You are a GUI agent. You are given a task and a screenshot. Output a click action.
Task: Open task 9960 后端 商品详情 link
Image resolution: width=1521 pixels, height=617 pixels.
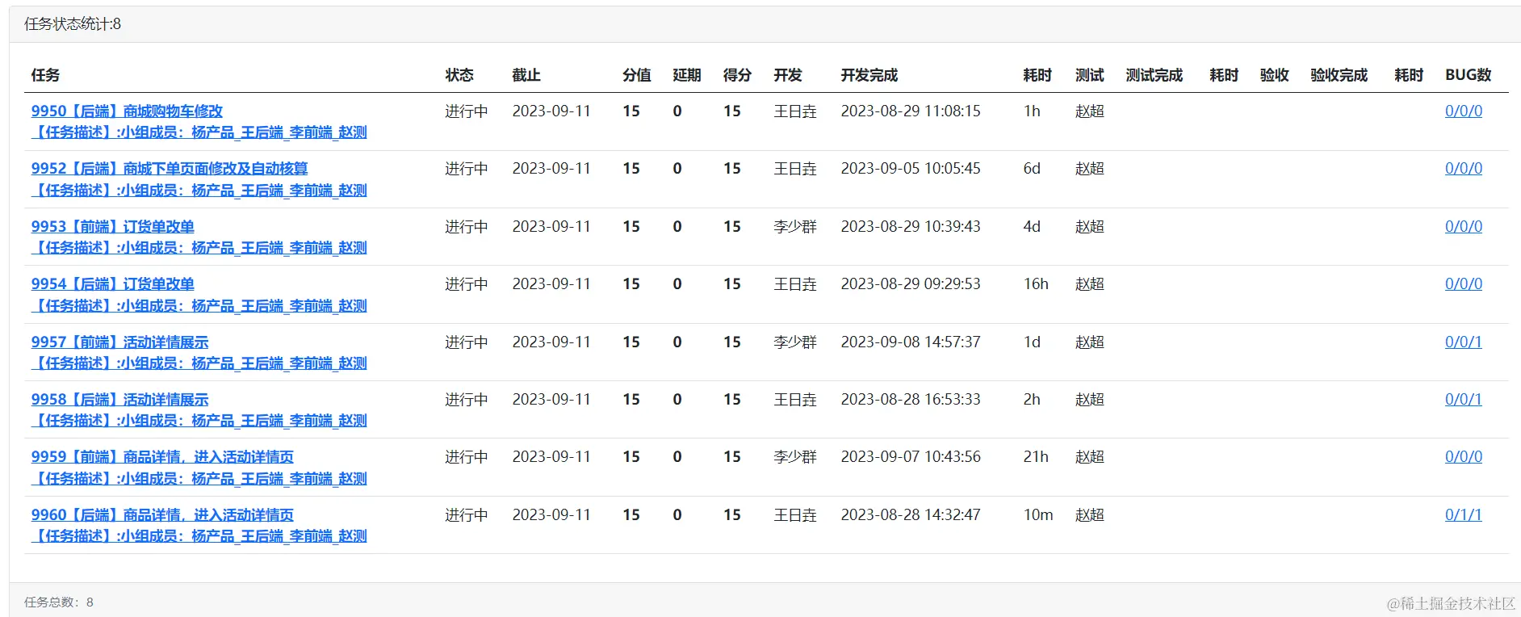[x=162, y=515]
